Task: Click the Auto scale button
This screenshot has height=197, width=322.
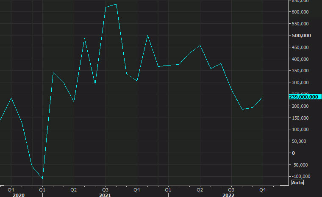Action: point(297,183)
